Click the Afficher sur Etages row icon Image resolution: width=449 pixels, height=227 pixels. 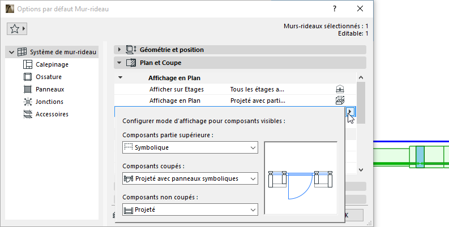click(340, 89)
